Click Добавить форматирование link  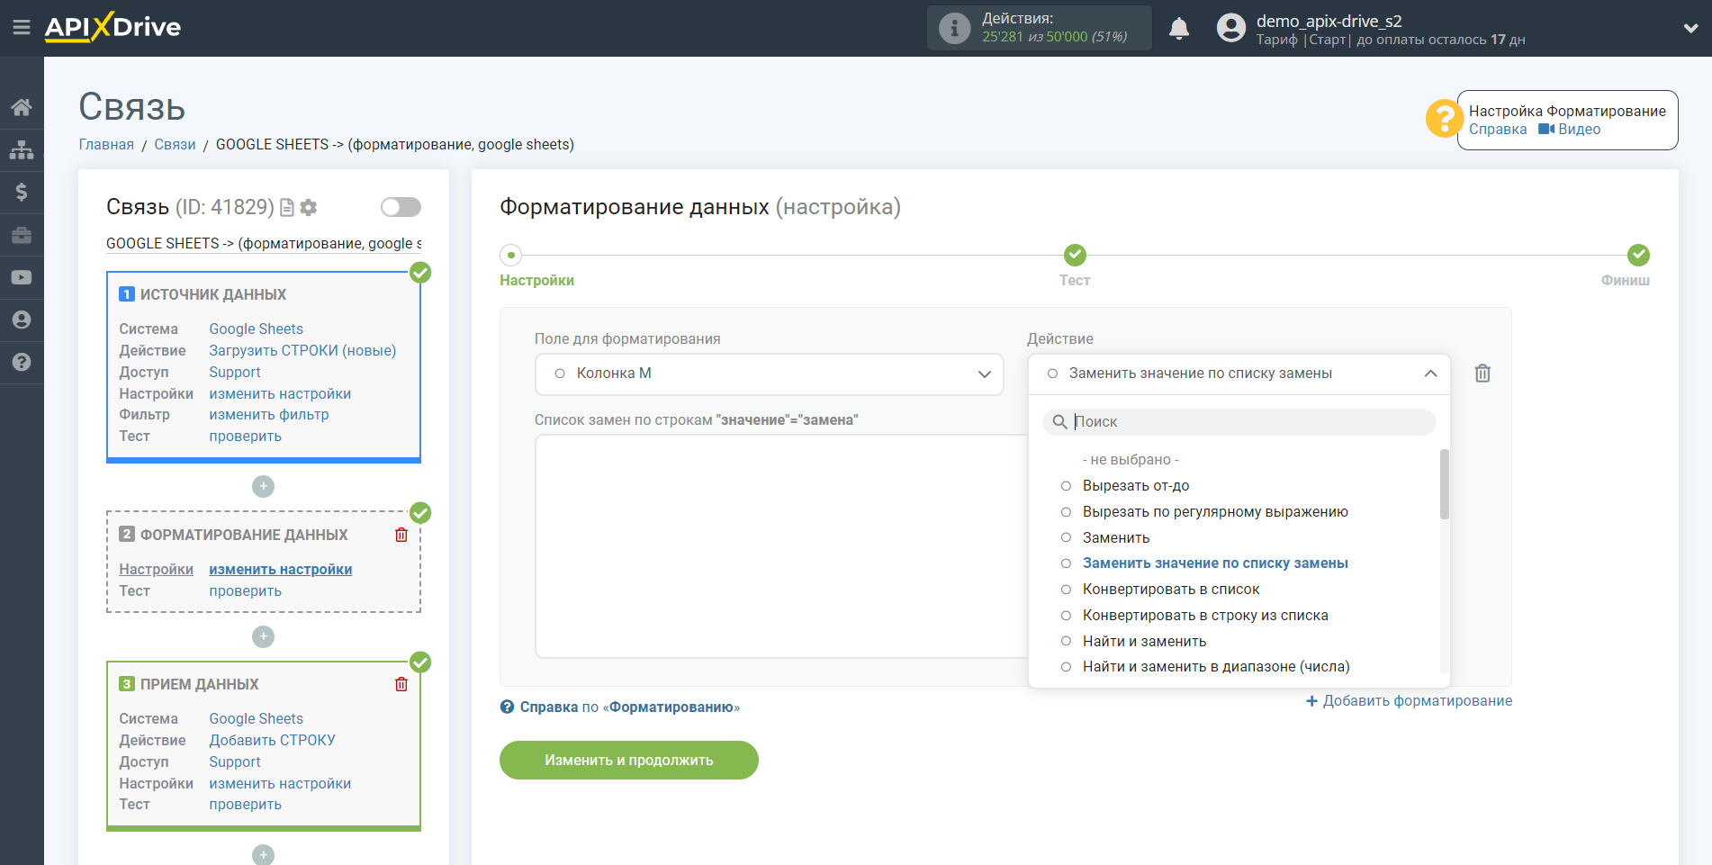pos(1410,701)
